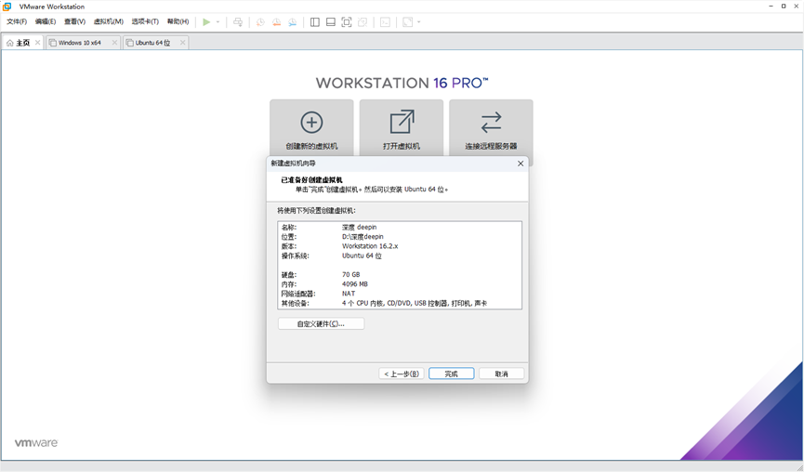Click the revert to snapshot toolbar icon
Viewport: 804px width, 472px height.
[x=276, y=22]
